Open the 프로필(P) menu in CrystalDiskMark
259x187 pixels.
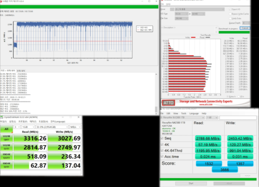(23, 122)
